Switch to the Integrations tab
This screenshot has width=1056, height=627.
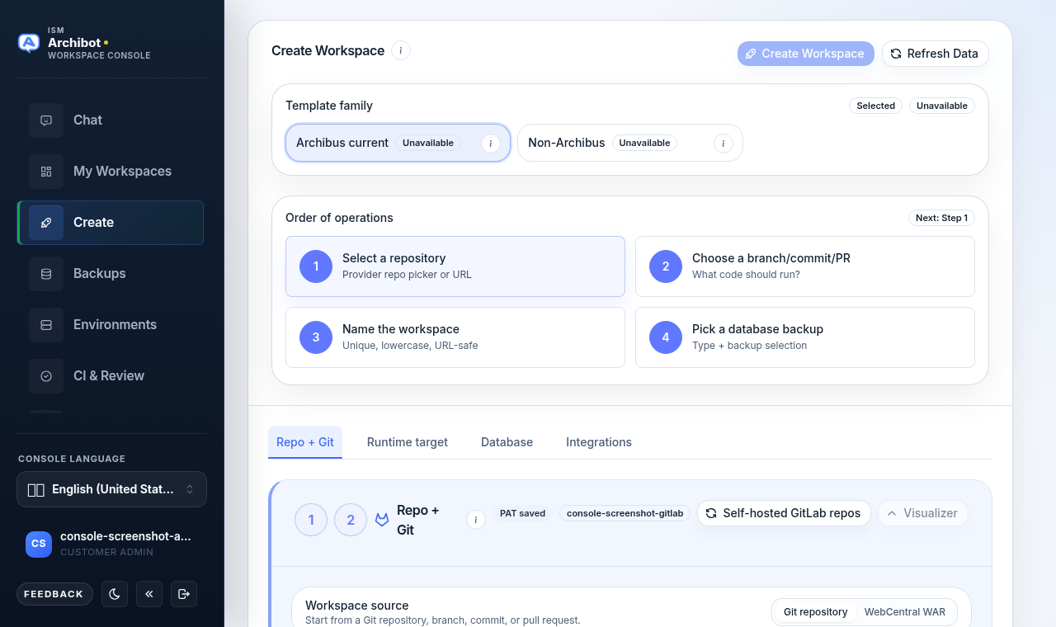pos(599,442)
